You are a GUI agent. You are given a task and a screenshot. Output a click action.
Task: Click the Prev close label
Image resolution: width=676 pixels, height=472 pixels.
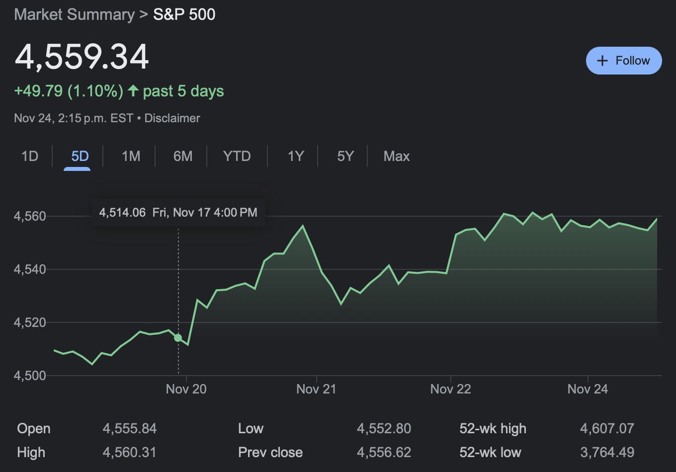pos(270,452)
